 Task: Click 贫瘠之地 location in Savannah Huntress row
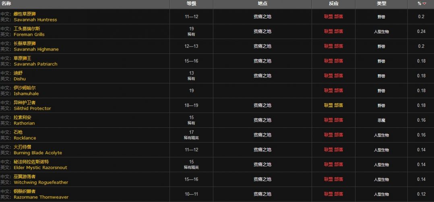point(262,16)
